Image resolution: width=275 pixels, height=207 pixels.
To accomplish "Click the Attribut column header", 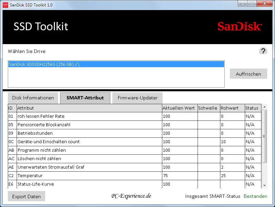I will pyautogui.click(x=89, y=108).
